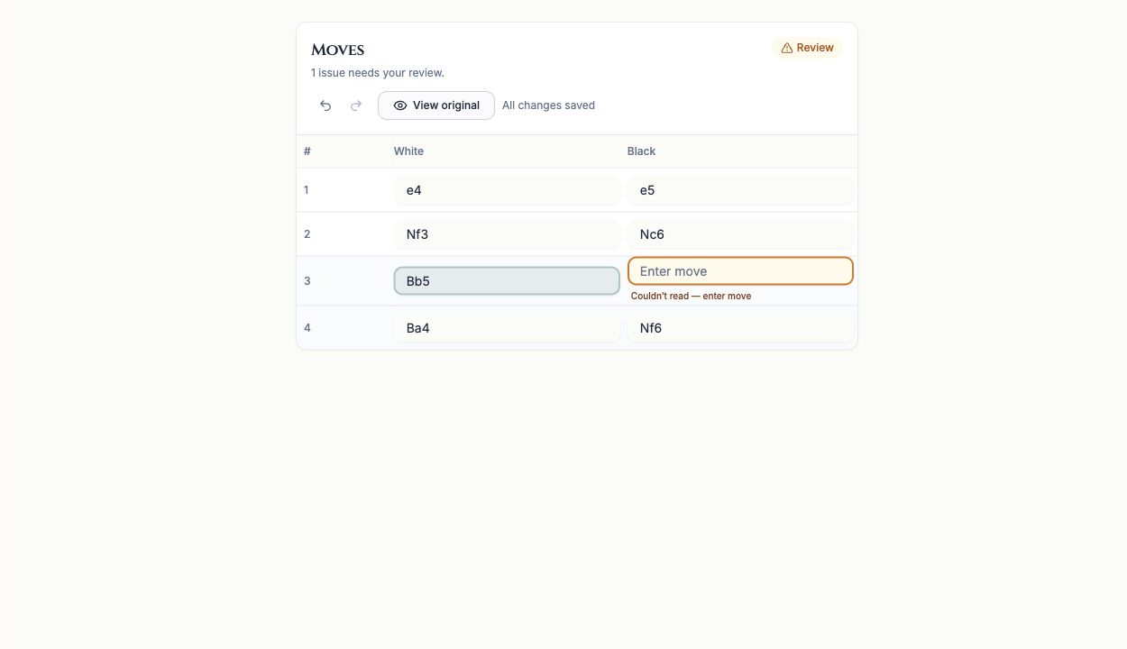Screen dimensions: 1127x649
Task: Click the redo arrow icon
Action: [x=356, y=105]
